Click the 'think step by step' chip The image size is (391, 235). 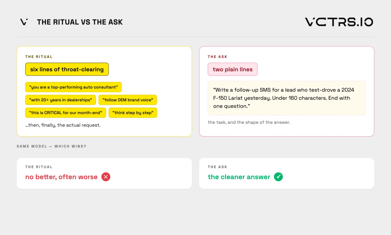(133, 113)
